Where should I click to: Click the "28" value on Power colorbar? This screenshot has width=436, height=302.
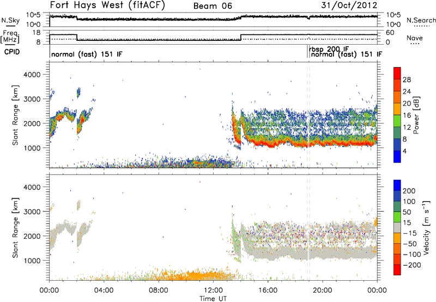[407, 80]
